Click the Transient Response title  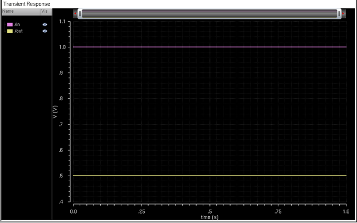pyautogui.click(x=27, y=4)
